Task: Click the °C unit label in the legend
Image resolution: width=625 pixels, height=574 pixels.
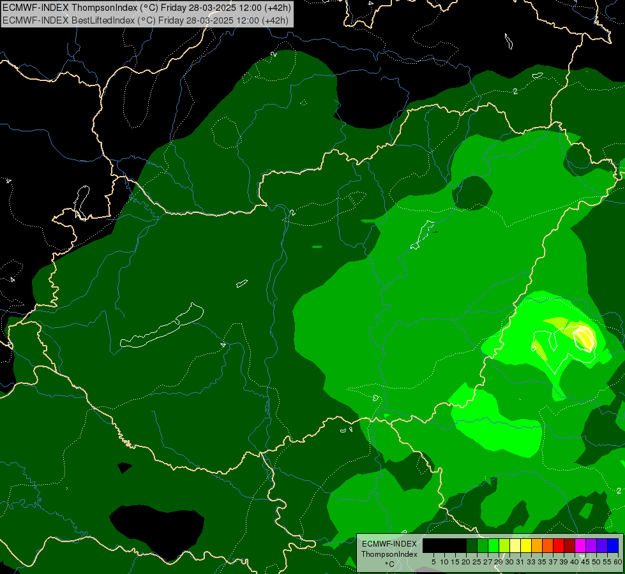Action: click(x=390, y=564)
